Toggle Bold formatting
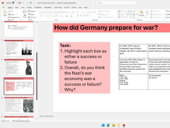The height and width of the screenshot is (128, 170). click(41, 16)
